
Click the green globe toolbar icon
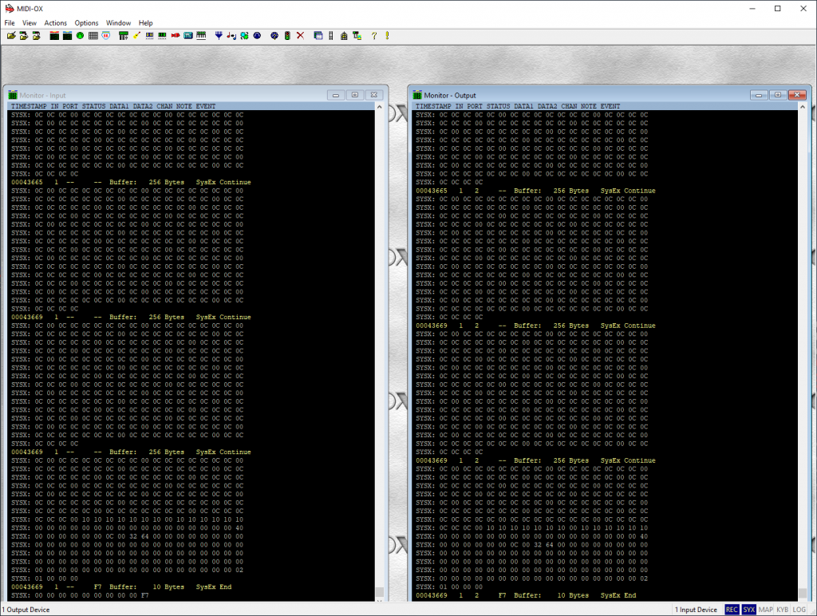click(80, 36)
